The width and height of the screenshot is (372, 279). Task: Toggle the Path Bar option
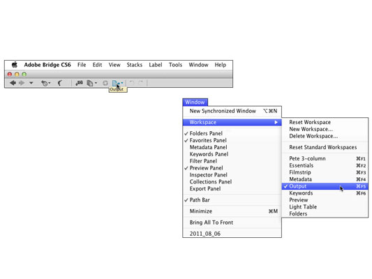[x=232, y=199]
